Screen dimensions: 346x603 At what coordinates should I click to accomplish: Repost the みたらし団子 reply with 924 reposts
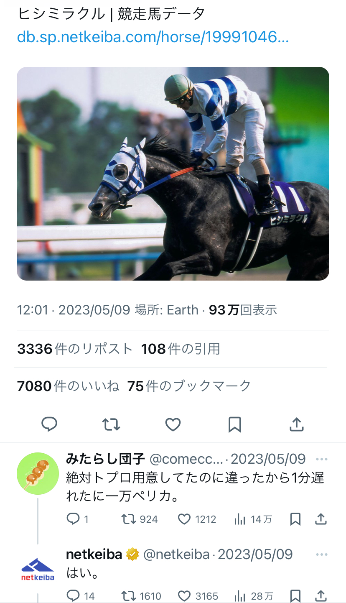coord(140,519)
